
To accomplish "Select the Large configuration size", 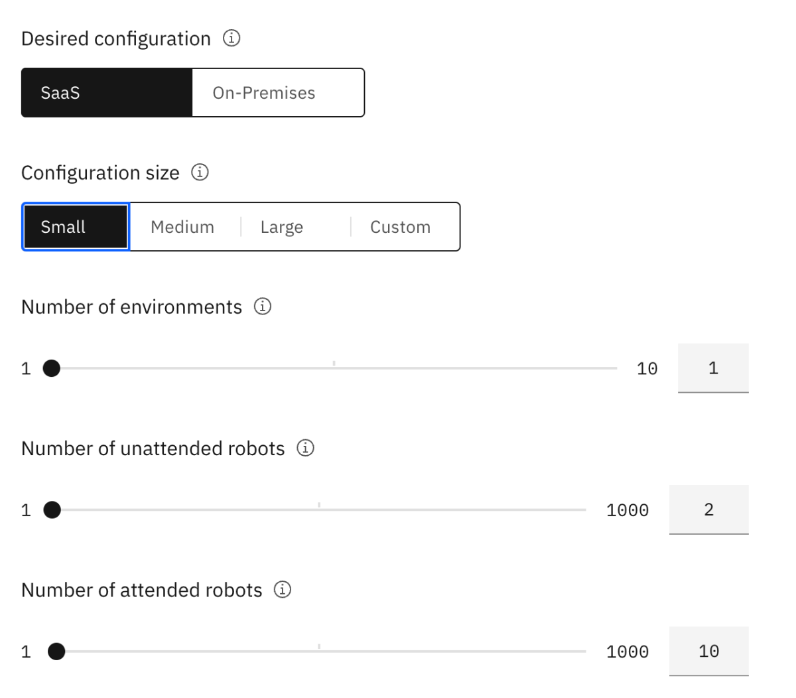I will [282, 226].
